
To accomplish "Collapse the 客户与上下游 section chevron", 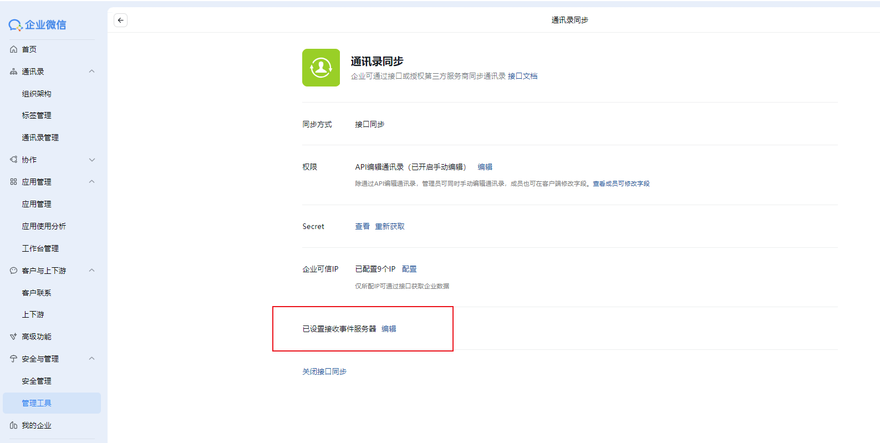I will pos(92,271).
